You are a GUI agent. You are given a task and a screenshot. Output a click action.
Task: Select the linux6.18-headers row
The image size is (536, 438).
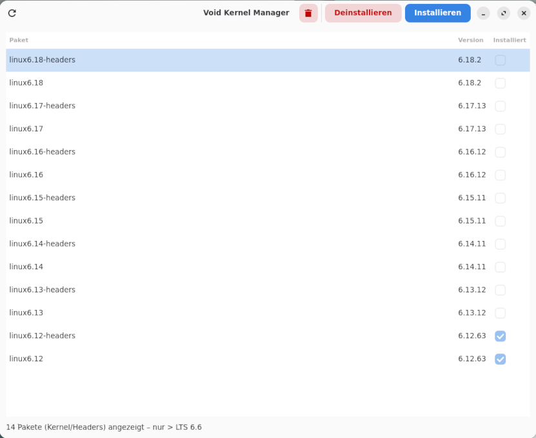[x=194, y=60]
